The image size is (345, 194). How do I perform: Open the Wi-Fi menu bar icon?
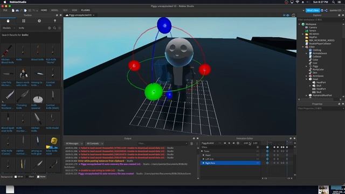298,2
